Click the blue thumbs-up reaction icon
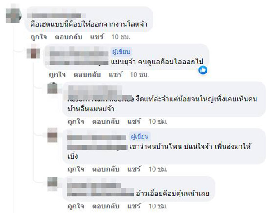 point(203,70)
